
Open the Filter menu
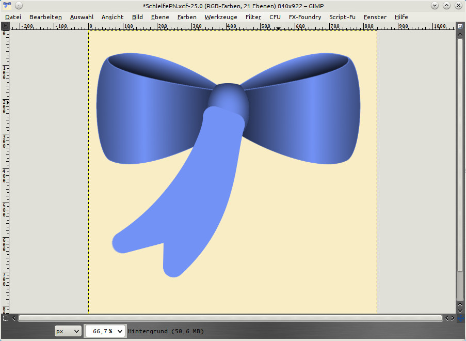click(253, 17)
